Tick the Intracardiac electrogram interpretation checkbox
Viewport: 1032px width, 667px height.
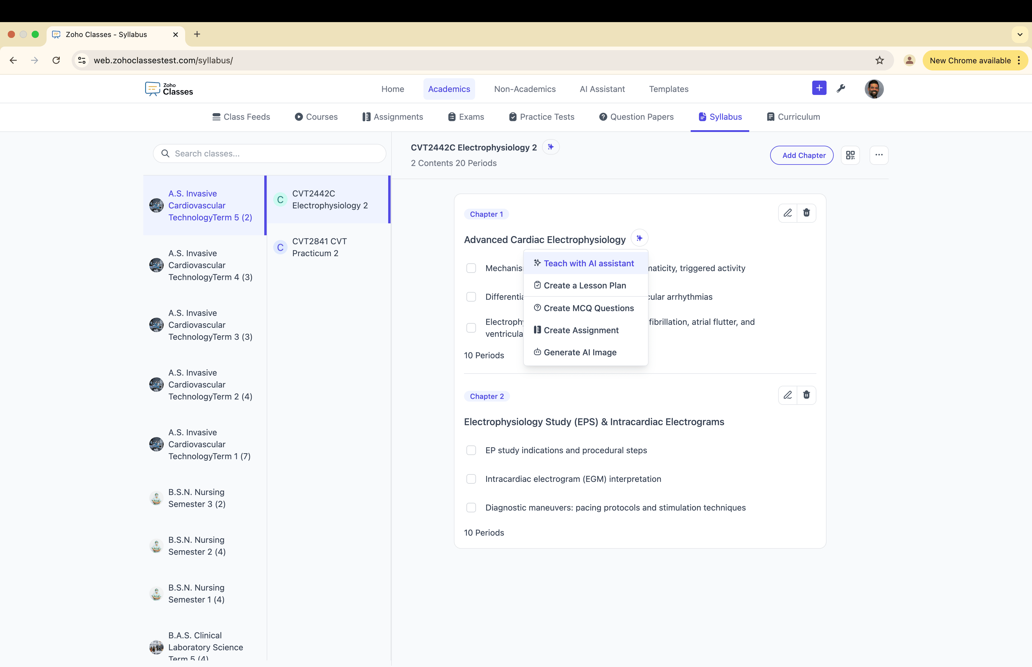[x=471, y=479]
